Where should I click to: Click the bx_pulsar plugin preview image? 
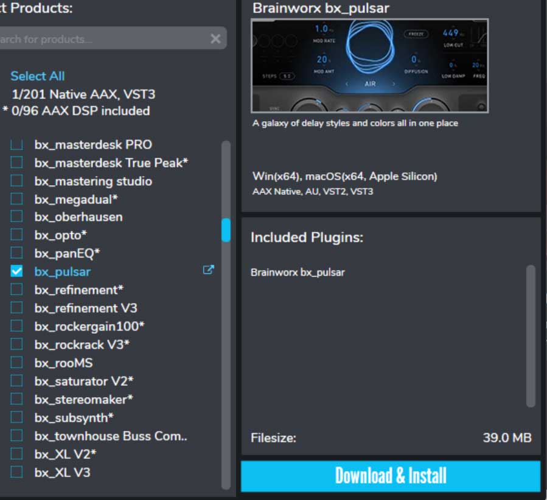click(x=369, y=66)
